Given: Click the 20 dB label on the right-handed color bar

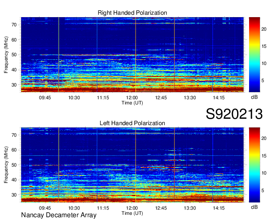Looking at the screenshot, I should pyautogui.click(x=264, y=29).
